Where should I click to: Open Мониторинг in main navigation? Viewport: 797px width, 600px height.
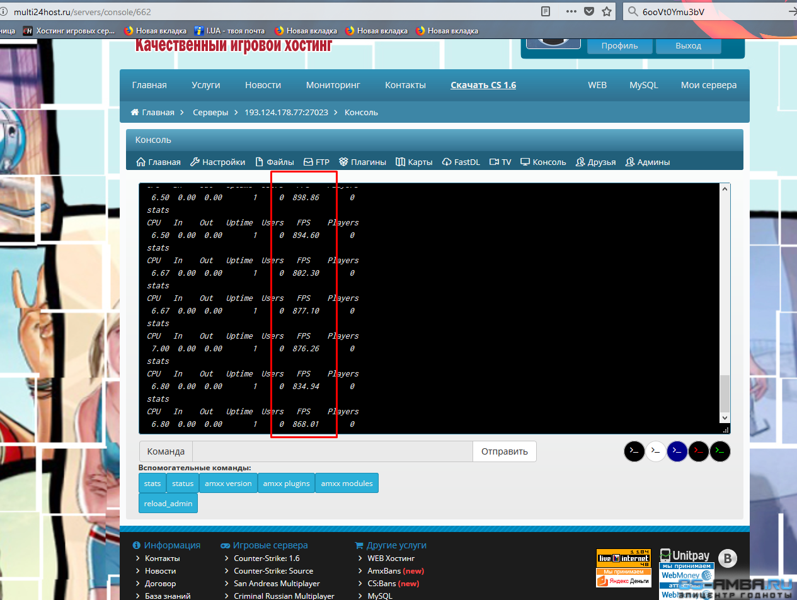333,85
